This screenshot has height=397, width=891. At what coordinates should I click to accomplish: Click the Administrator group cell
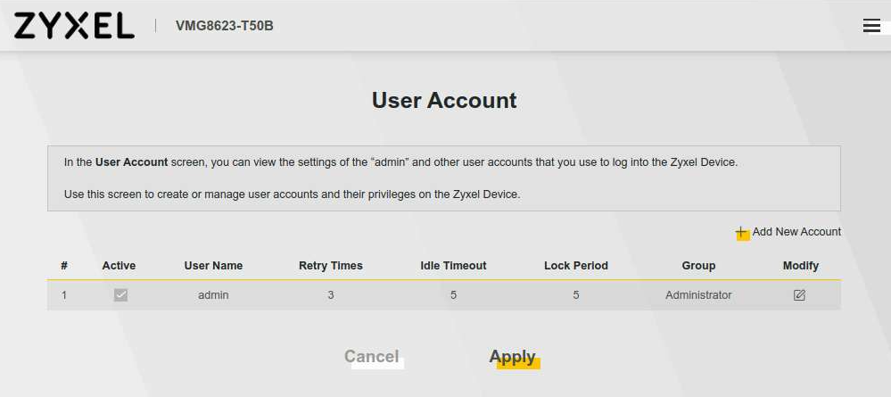pyautogui.click(x=698, y=295)
